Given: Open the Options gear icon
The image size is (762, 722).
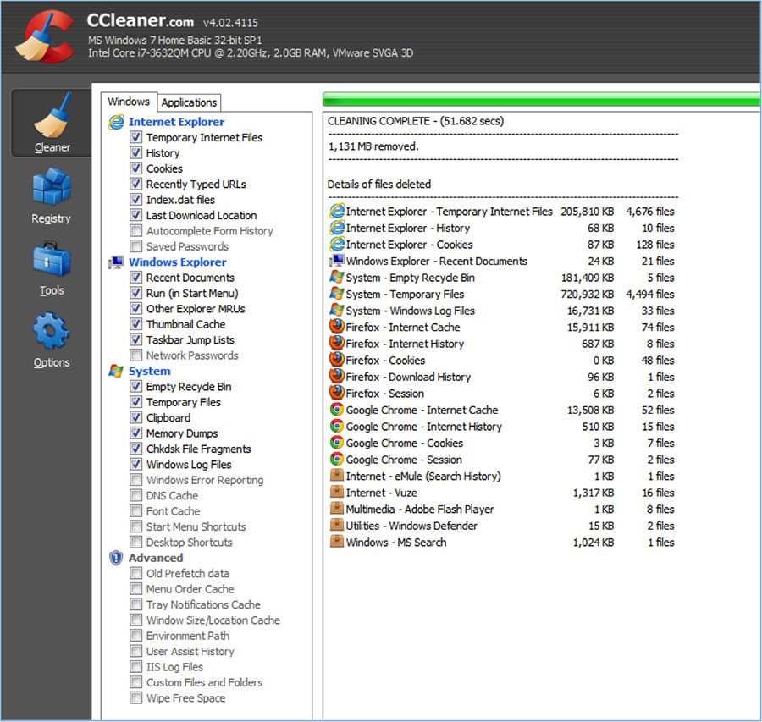Looking at the screenshot, I should (52, 331).
